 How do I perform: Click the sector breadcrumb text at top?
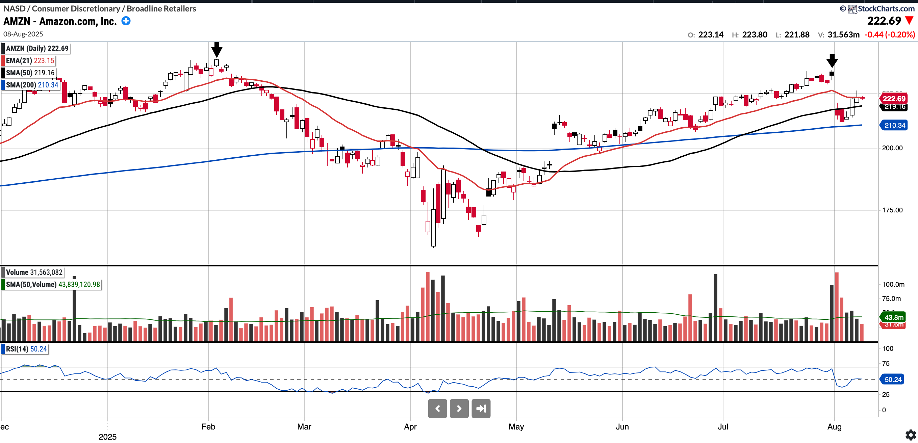click(x=99, y=8)
